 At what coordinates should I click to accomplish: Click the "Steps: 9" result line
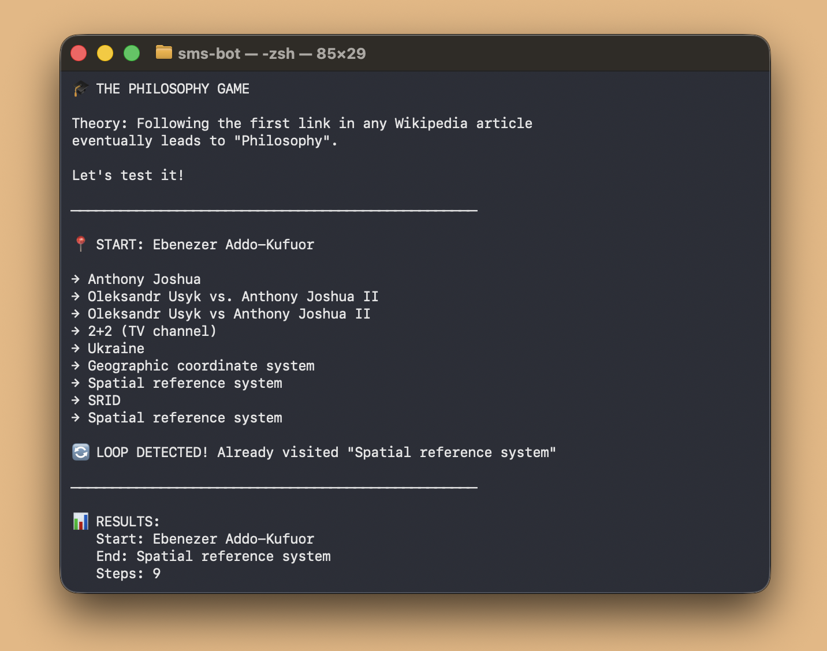pos(128,574)
